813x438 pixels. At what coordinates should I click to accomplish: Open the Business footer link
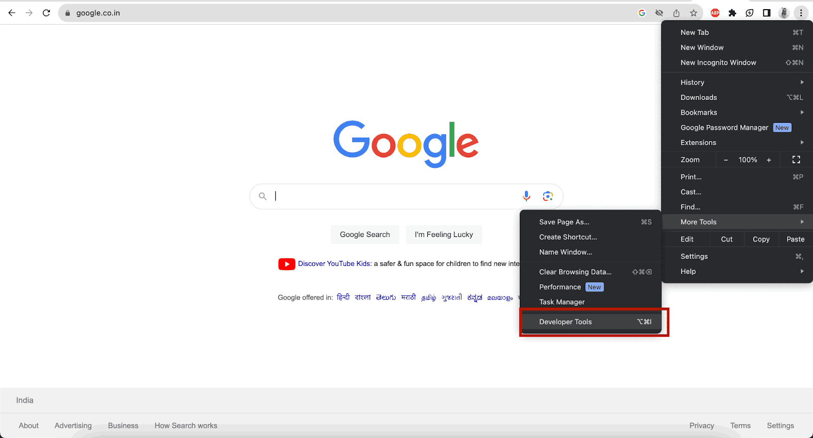point(123,426)
